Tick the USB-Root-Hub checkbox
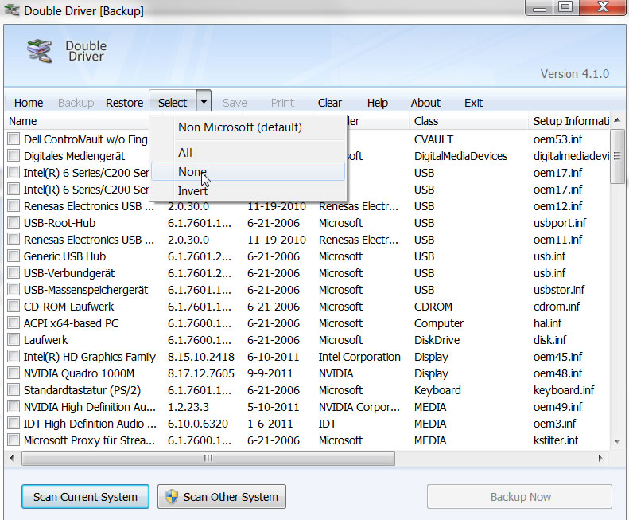Screen dimensions: 629x520 (14, 223)
